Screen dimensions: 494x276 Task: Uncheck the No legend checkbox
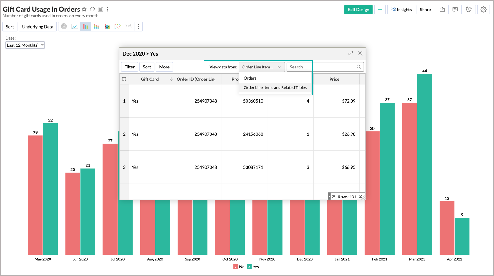[x=236, y=267]
